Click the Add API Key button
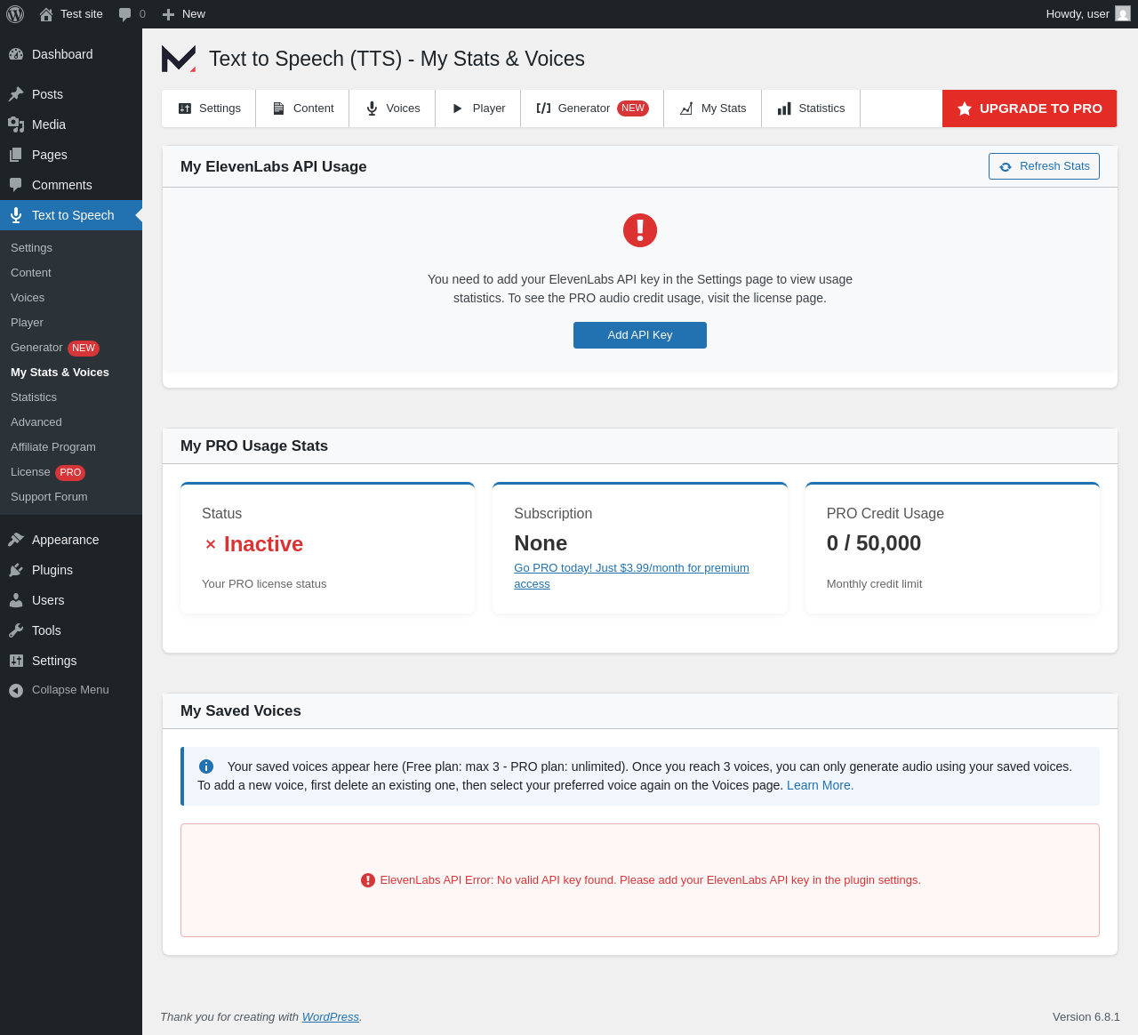The height and width of the screenshot is (1035, 1138). [x=640, y=335]
